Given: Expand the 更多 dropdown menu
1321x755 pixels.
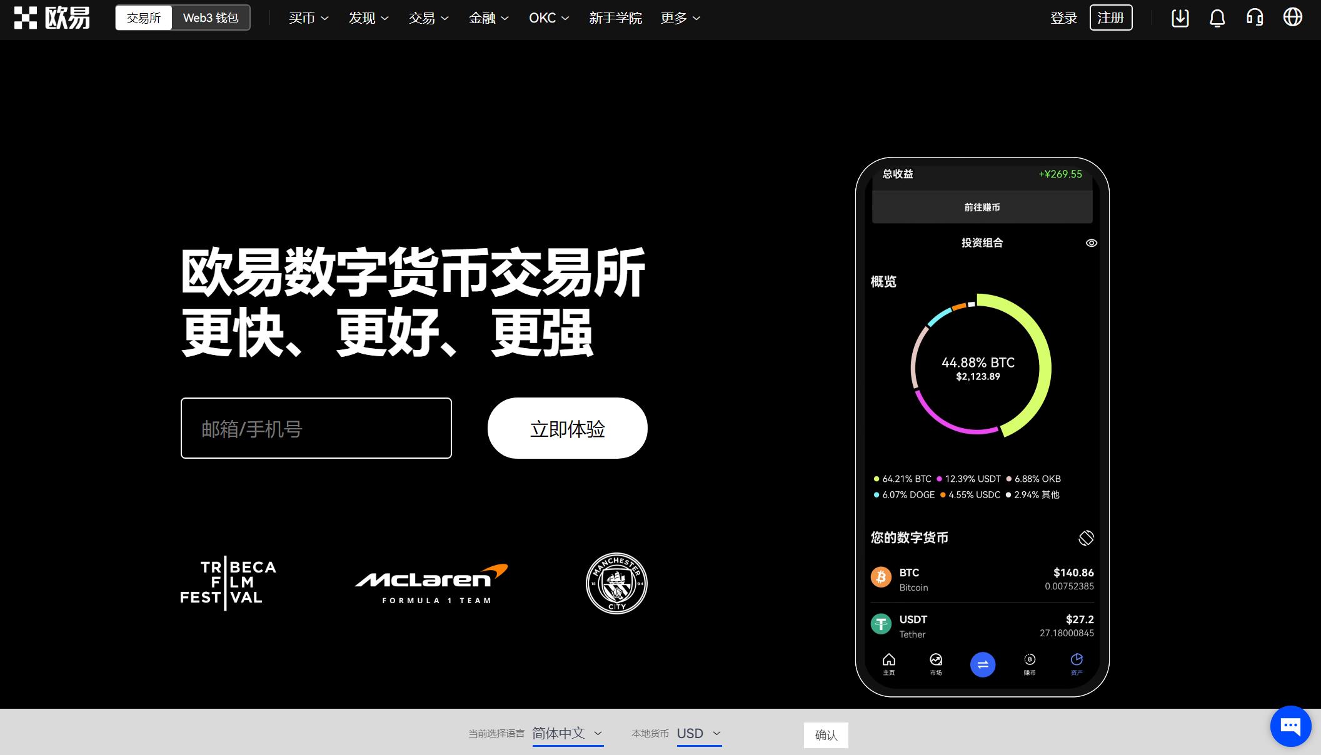Looking at the screenshot, I should click(x=680, y=18).
